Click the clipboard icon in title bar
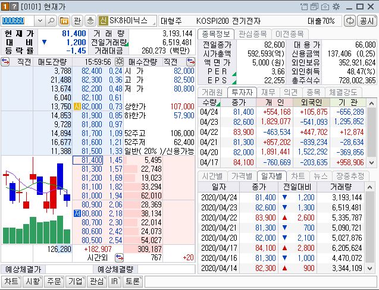The image size is (379, 290). pyautogui.click(x=304, y=7)
